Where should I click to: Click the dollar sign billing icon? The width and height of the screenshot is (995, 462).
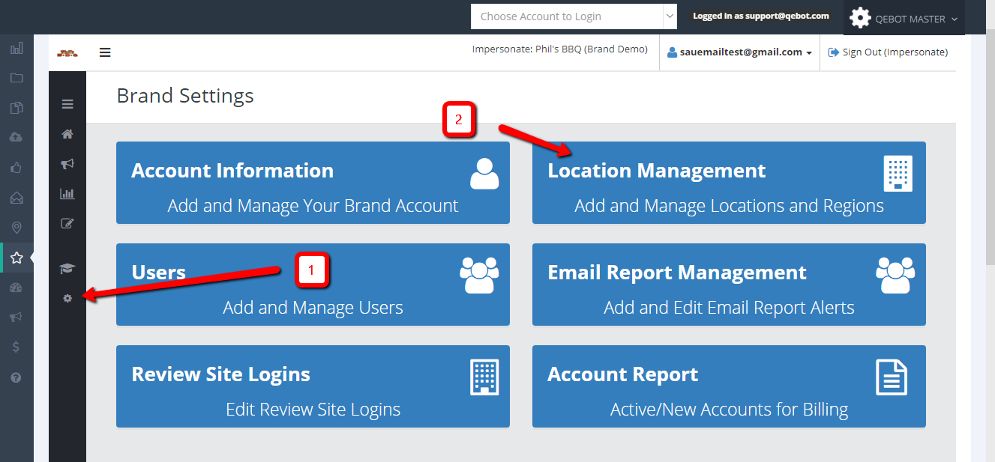click(16, 347)
